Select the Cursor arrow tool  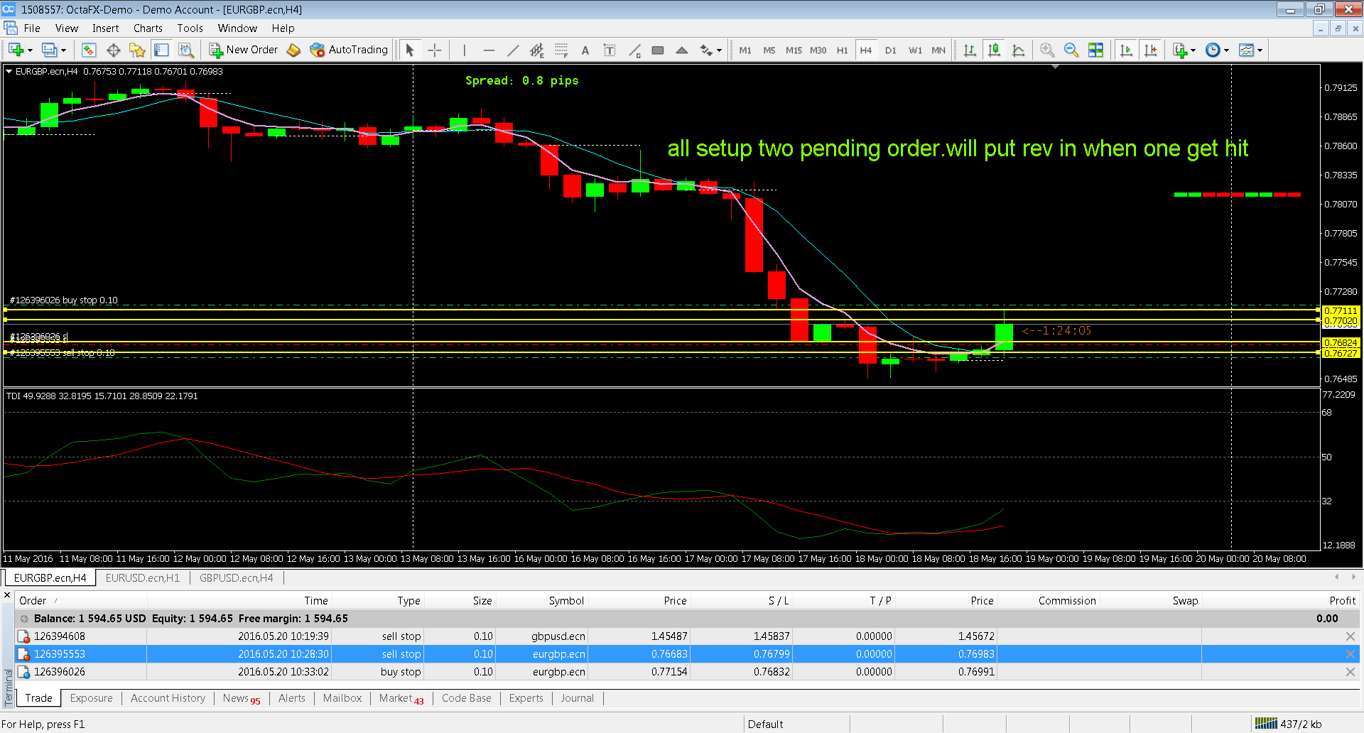tap(410, 50)
